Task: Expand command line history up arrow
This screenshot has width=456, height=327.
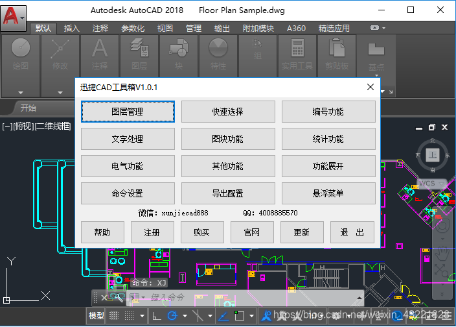Action: tap(359, 298)
